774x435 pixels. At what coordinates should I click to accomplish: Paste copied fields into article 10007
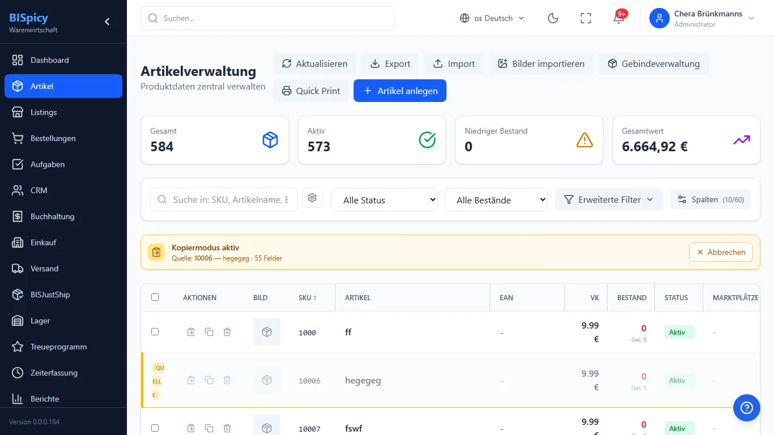(191, 428)
